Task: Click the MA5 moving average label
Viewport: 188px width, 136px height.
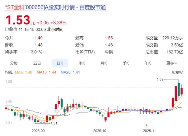Action: (24, 72)
